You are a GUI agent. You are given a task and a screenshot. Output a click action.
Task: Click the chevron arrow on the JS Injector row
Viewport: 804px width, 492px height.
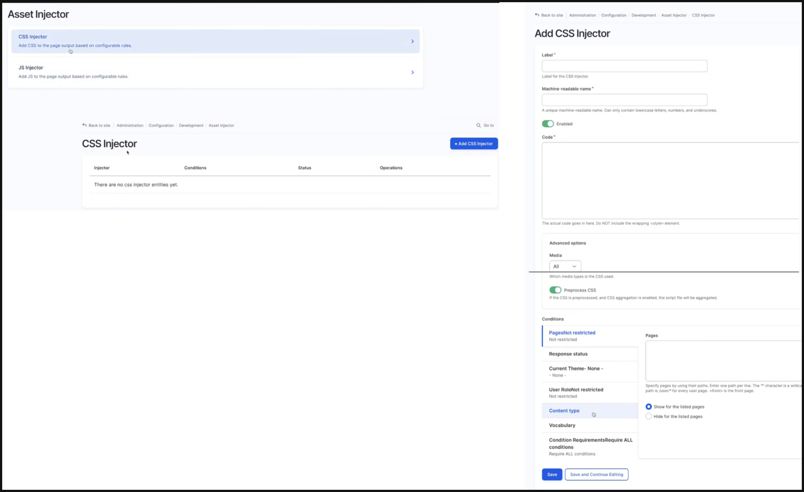coord(412,72)
